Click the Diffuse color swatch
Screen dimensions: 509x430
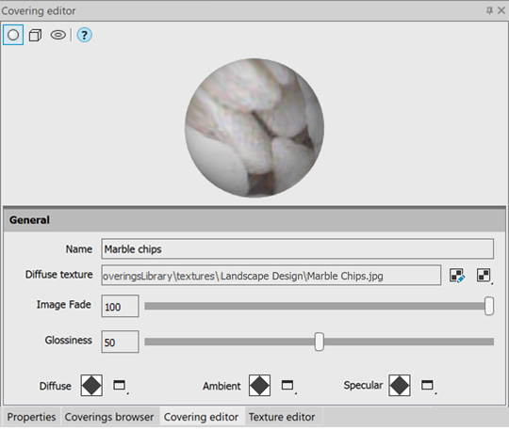click(x=91, y=385)
